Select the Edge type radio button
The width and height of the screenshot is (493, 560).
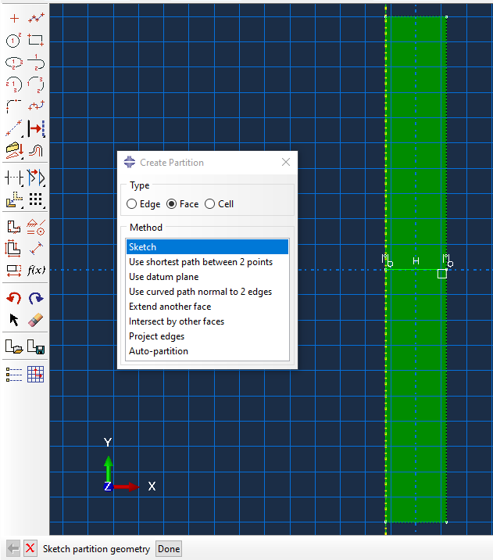tap(131, 204)
